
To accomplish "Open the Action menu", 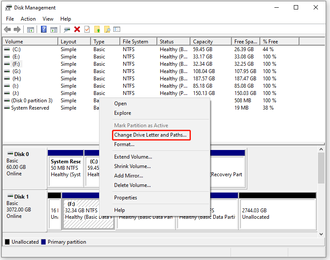I will 28,19.
